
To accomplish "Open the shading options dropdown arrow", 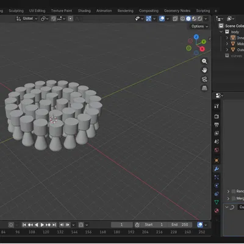I will [206, 19].
